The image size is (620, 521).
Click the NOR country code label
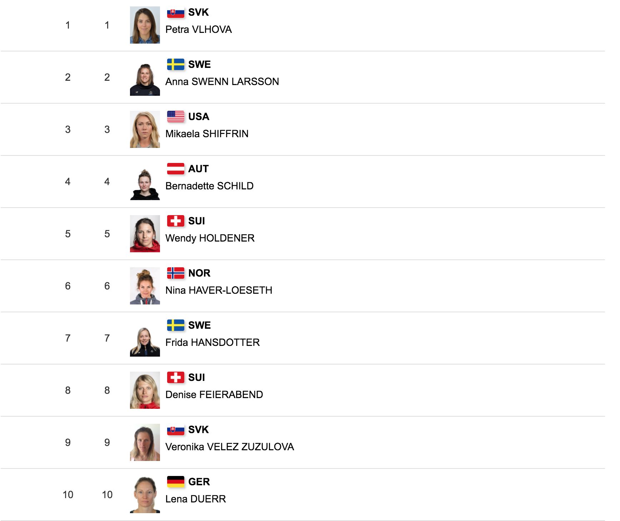pos(199,273)
